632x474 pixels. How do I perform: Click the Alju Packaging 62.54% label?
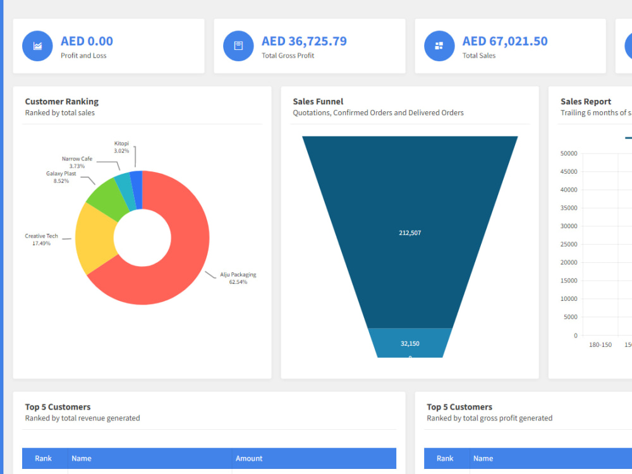coord(238,278)
